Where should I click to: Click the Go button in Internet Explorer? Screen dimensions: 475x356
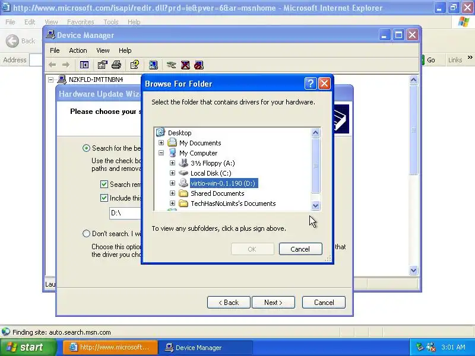click(428, 60)
